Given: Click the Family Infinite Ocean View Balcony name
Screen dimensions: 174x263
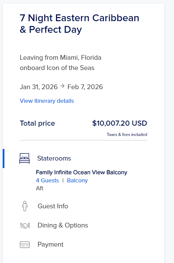Looking at the screenshot, I should click(x=82, y=172).
